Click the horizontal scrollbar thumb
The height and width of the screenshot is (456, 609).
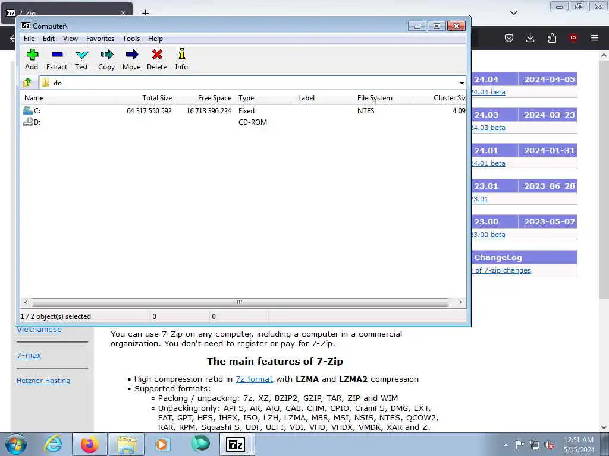coord(240,302)
